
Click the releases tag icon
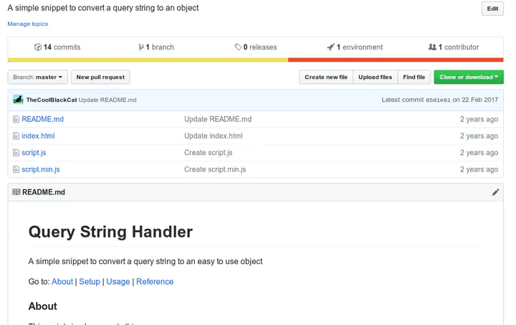coord(238,47)
